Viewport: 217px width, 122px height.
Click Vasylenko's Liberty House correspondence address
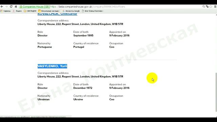point(80,77)
